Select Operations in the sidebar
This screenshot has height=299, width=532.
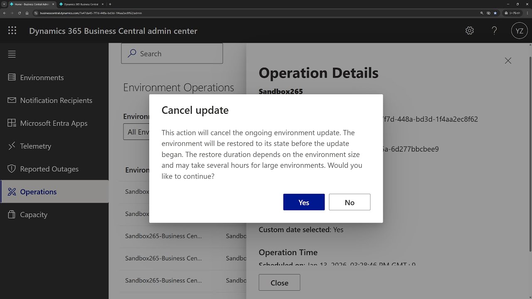[x=54, y=191]
